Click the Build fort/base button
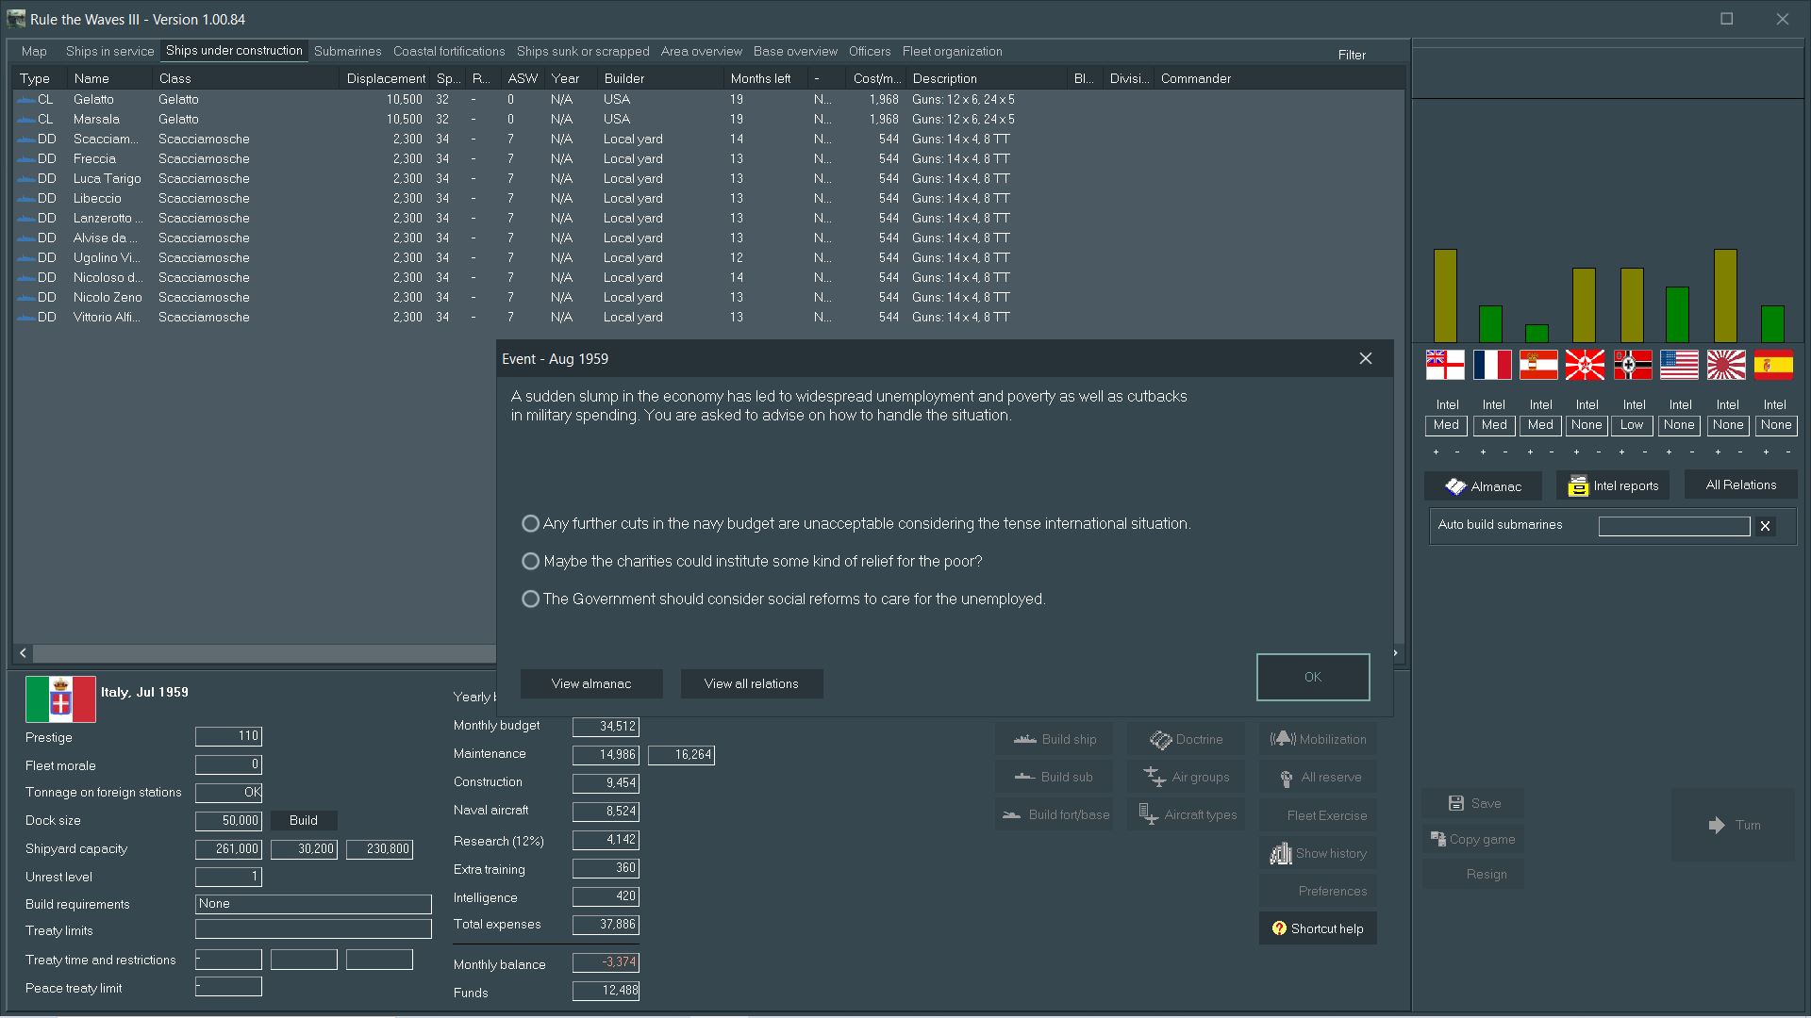Screen dimensions: 1811x1018 coord(1054,814)
